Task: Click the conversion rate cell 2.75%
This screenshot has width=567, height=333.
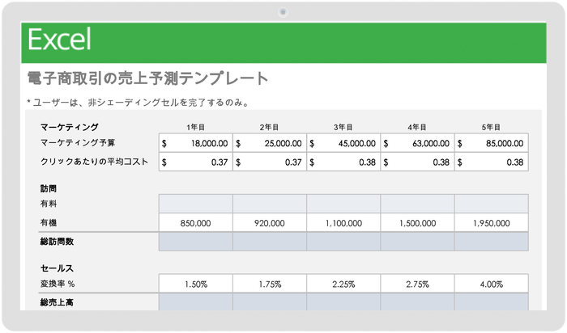Action: [x=417, y=284]
